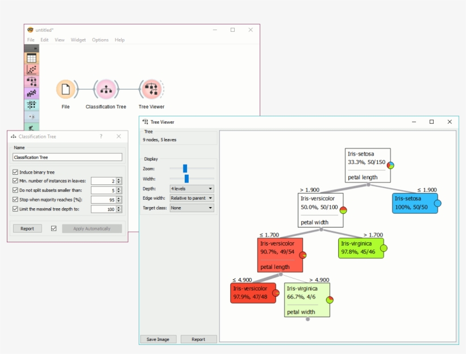Toggle Limit the maximal tree depth checkbox
The image size is (466, 354).
coord(15,209)
